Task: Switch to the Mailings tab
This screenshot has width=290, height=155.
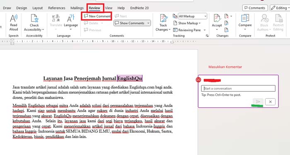Action: click(x=77, y=8)
